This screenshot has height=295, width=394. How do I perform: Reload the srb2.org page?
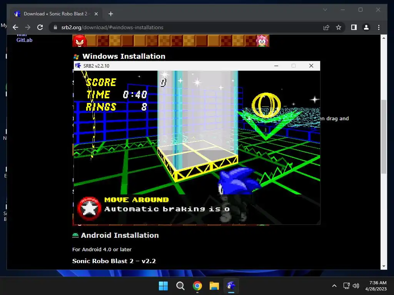pos(40,27)
